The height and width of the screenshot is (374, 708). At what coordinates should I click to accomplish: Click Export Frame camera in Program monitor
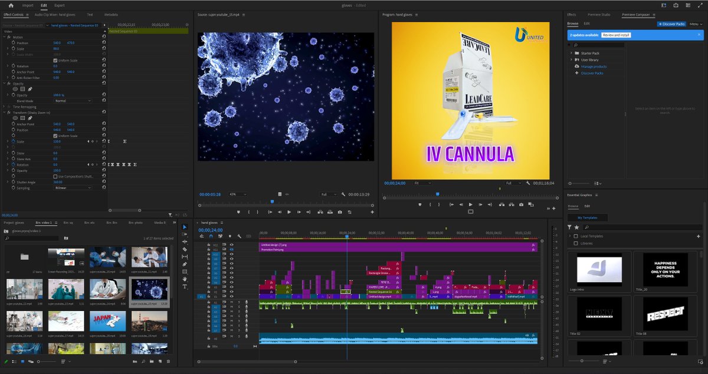[521, 204]
